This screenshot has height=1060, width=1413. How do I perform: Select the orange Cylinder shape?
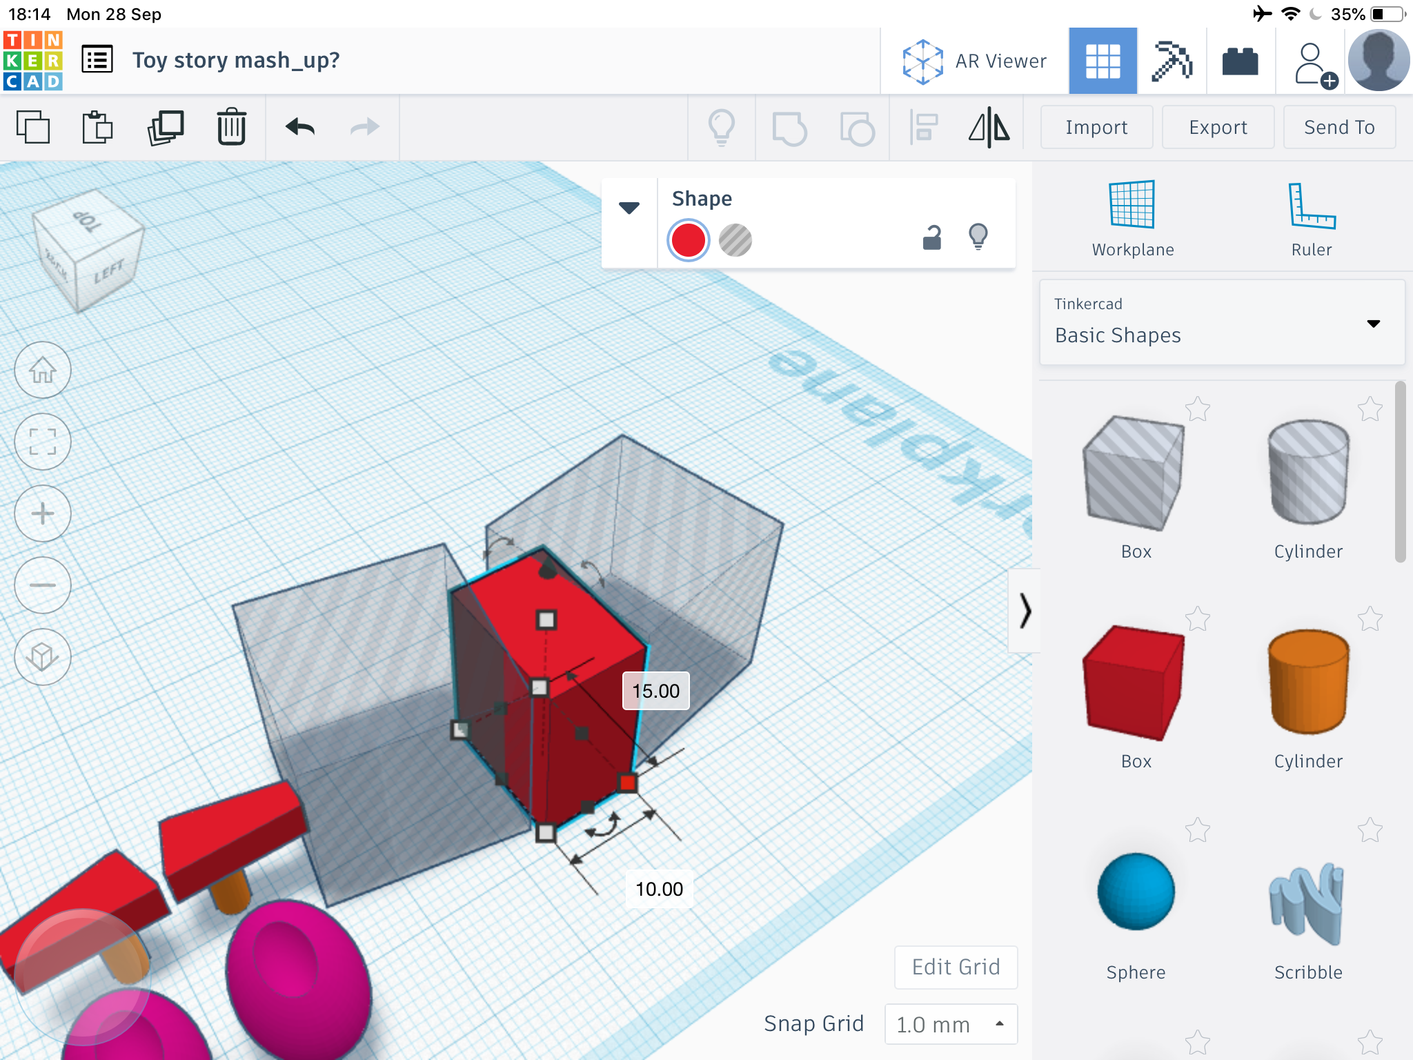(1308, 683)
